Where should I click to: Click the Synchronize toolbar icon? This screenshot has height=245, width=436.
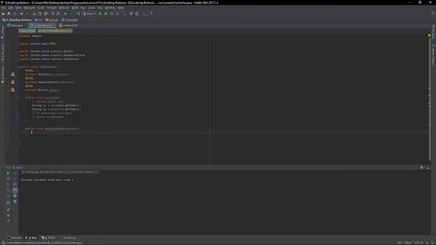pos(14,14)
